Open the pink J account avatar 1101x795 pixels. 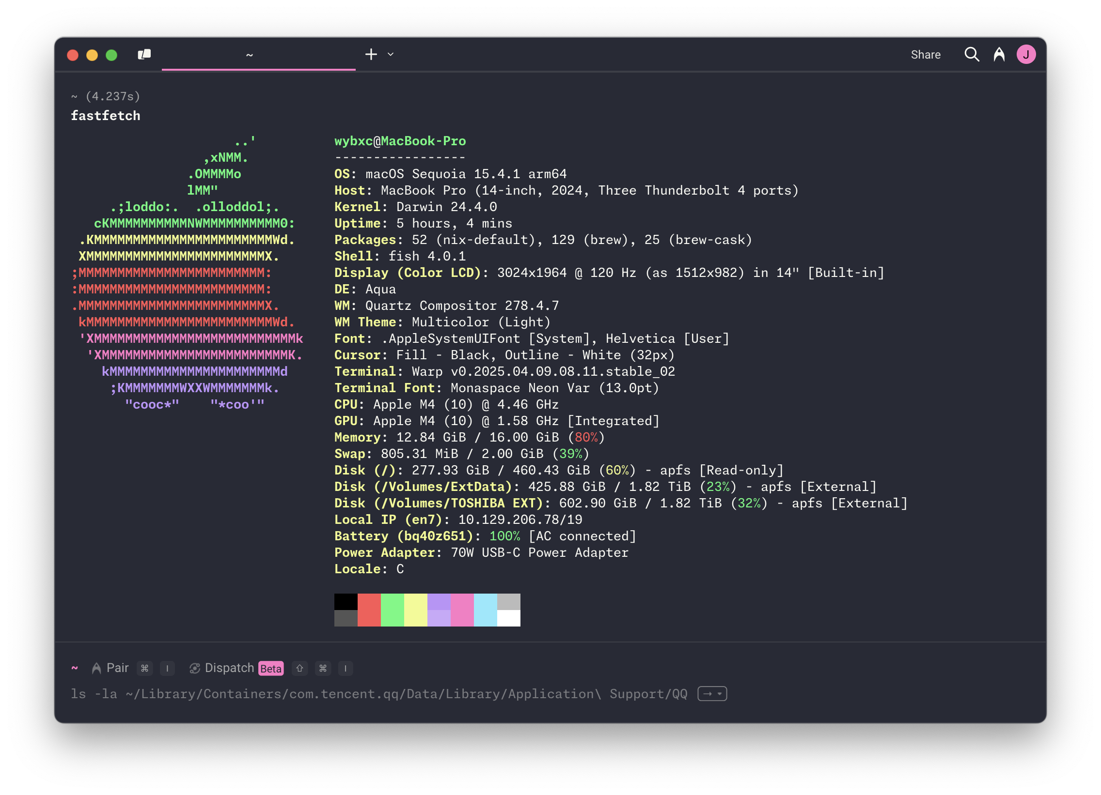pyautogui.click(x=1026, y=54)
